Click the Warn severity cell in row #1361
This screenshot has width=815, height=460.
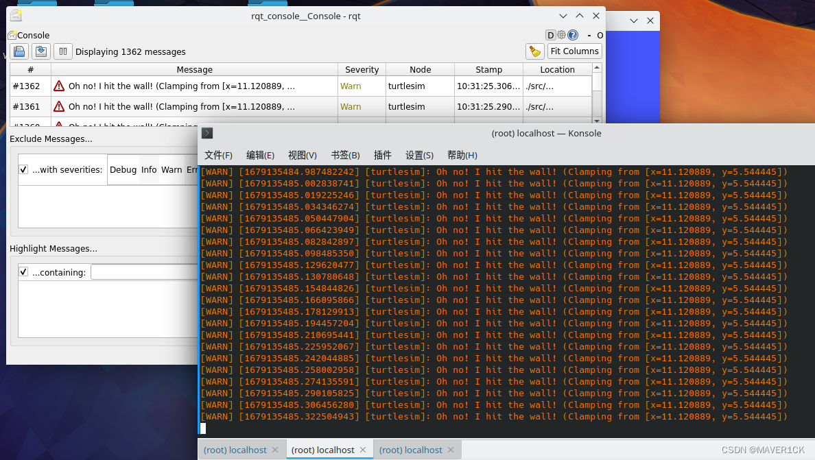(x=362, y=106)
